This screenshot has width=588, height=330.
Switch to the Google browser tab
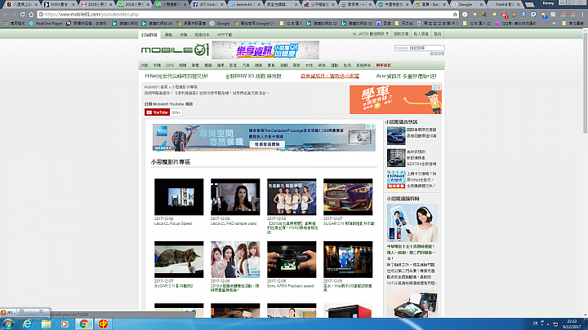pos(467,5)
